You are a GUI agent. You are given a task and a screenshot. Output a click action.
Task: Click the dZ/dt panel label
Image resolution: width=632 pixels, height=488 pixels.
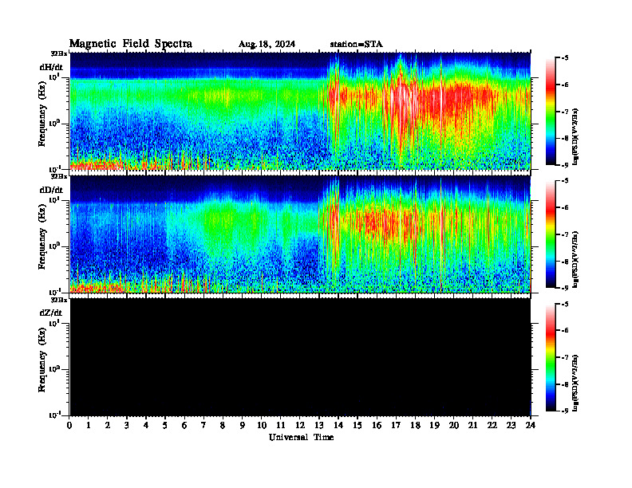[x=51, y=313]
